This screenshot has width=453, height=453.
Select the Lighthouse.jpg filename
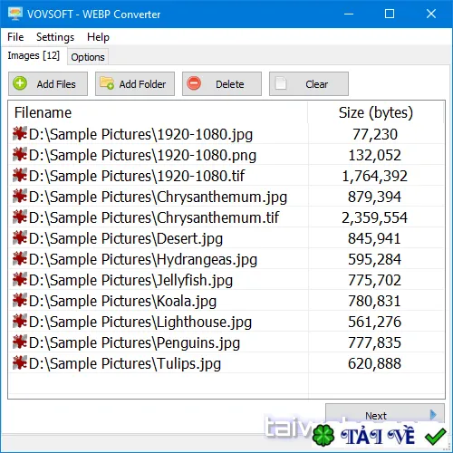pyautogui.click(x=140, y=322)
